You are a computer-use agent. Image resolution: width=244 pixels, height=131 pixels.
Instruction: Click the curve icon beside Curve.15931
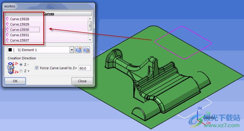click(7, 35)
